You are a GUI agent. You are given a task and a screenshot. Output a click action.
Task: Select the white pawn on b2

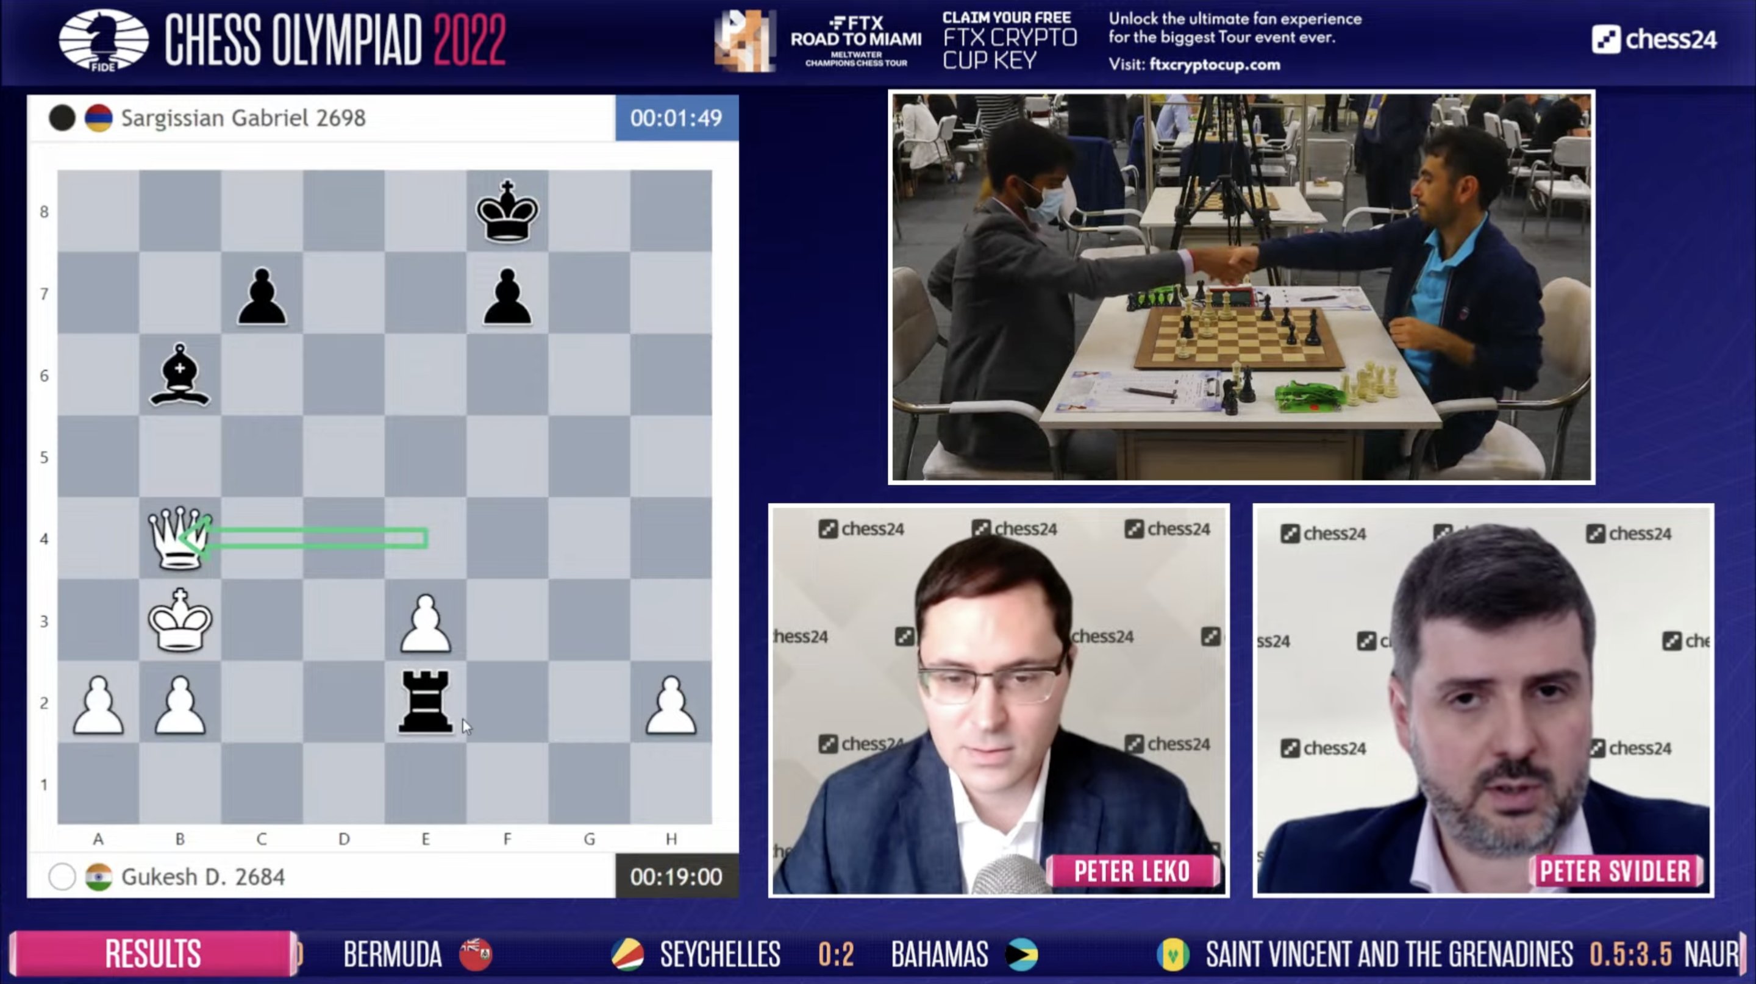click(x=180, y=705)
